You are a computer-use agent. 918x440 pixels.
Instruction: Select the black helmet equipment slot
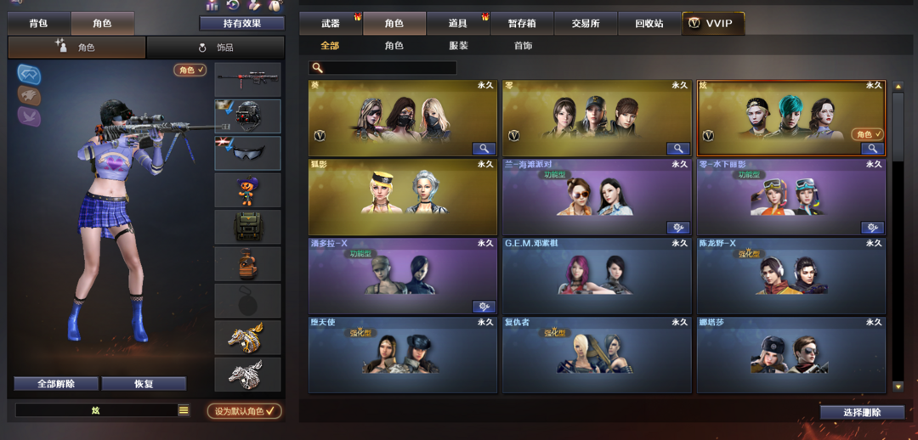click(247, 116)
